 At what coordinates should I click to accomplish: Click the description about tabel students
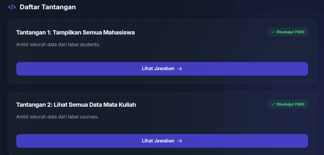58,45
